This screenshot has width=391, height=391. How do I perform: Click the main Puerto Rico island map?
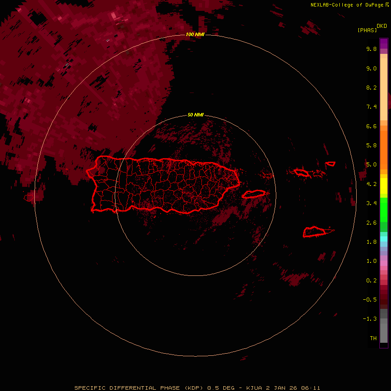click(x=163, y=185)
